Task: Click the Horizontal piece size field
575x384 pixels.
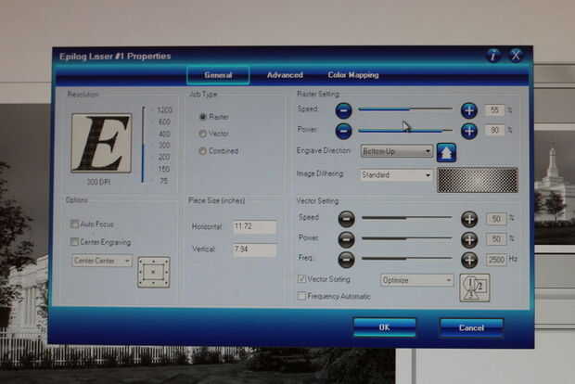Action: (254, 226)
